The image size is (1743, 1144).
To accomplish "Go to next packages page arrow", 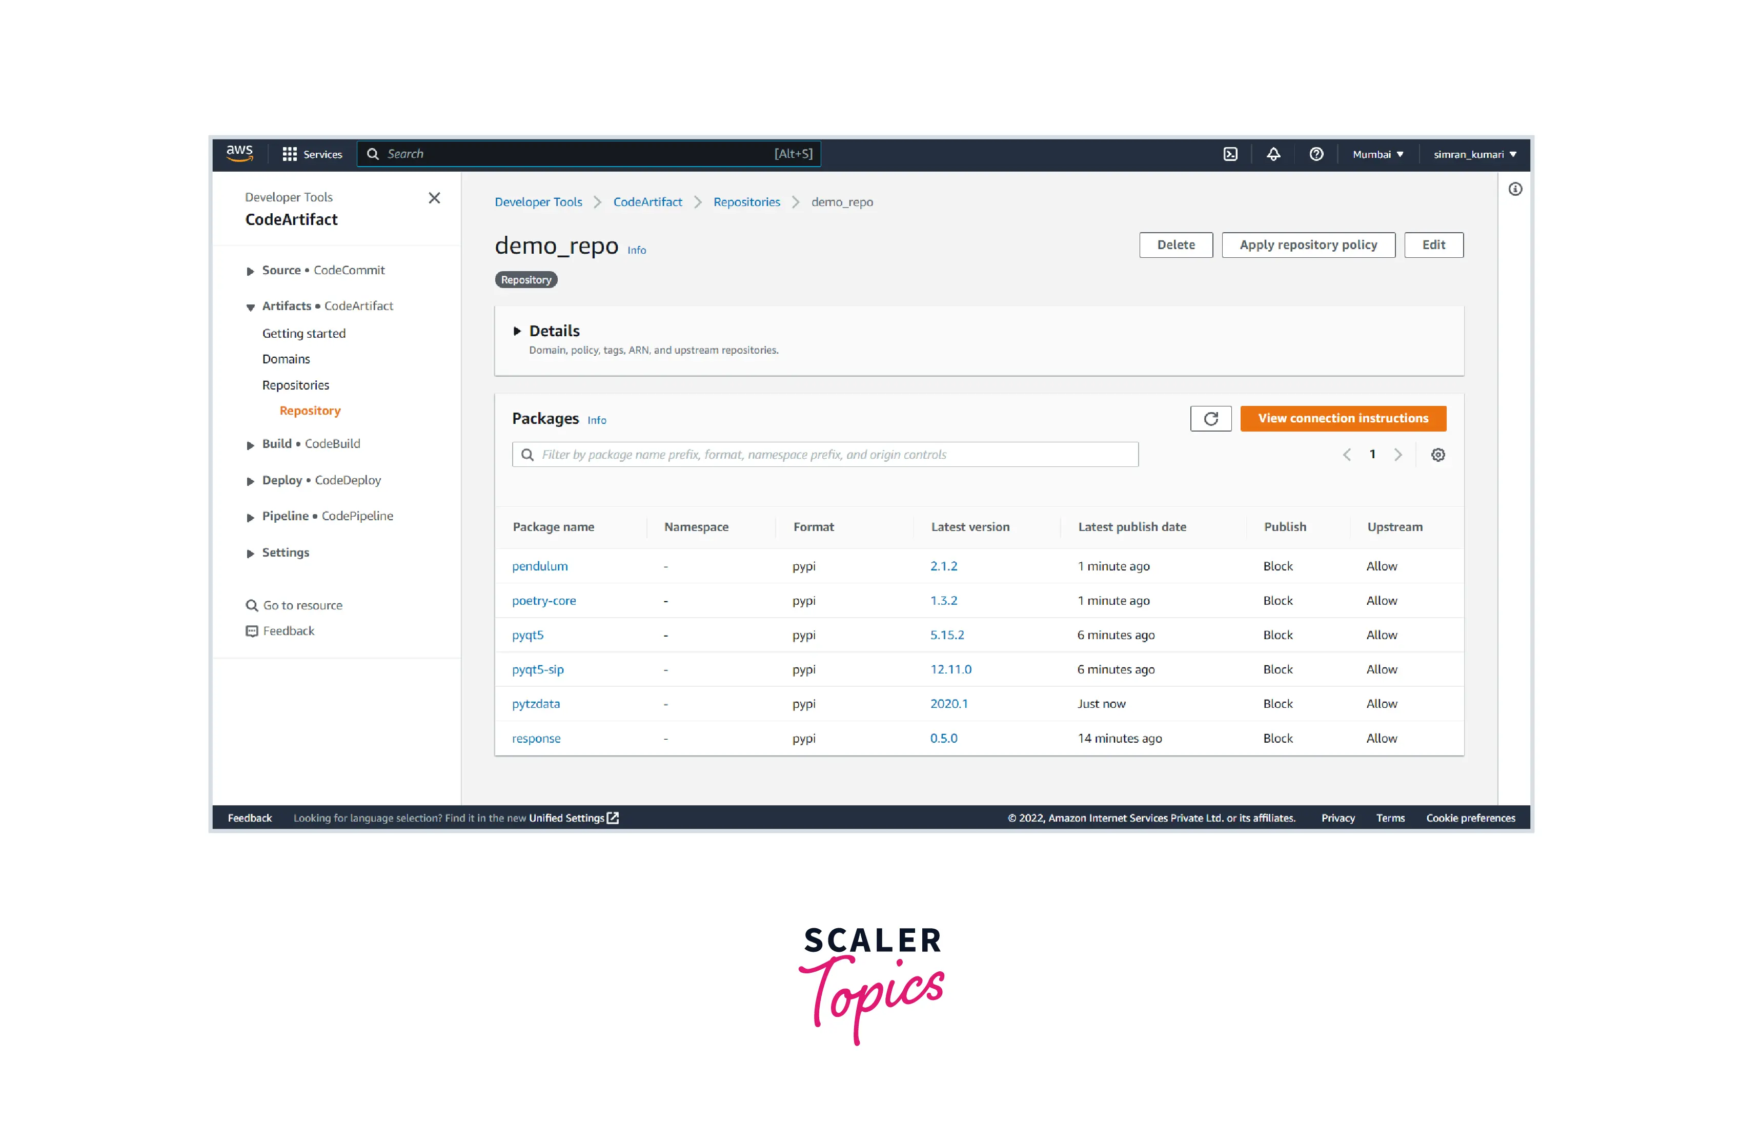I will coord(1397,455).
